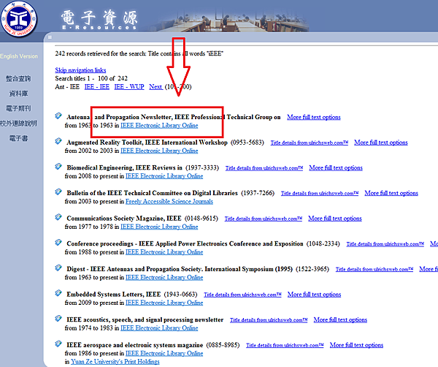Open Title details for Conference proceedings Applied Power Electronics

click(x=385, y=244)
